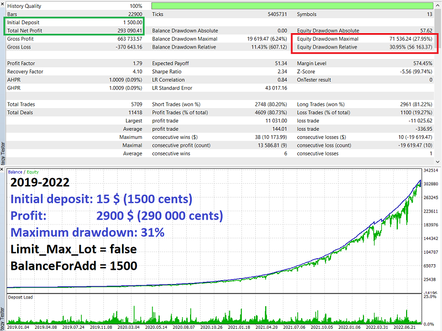442x331 pixels.
Task: Click the 342514 value on the balance axis
Action: tap(431, 170)
